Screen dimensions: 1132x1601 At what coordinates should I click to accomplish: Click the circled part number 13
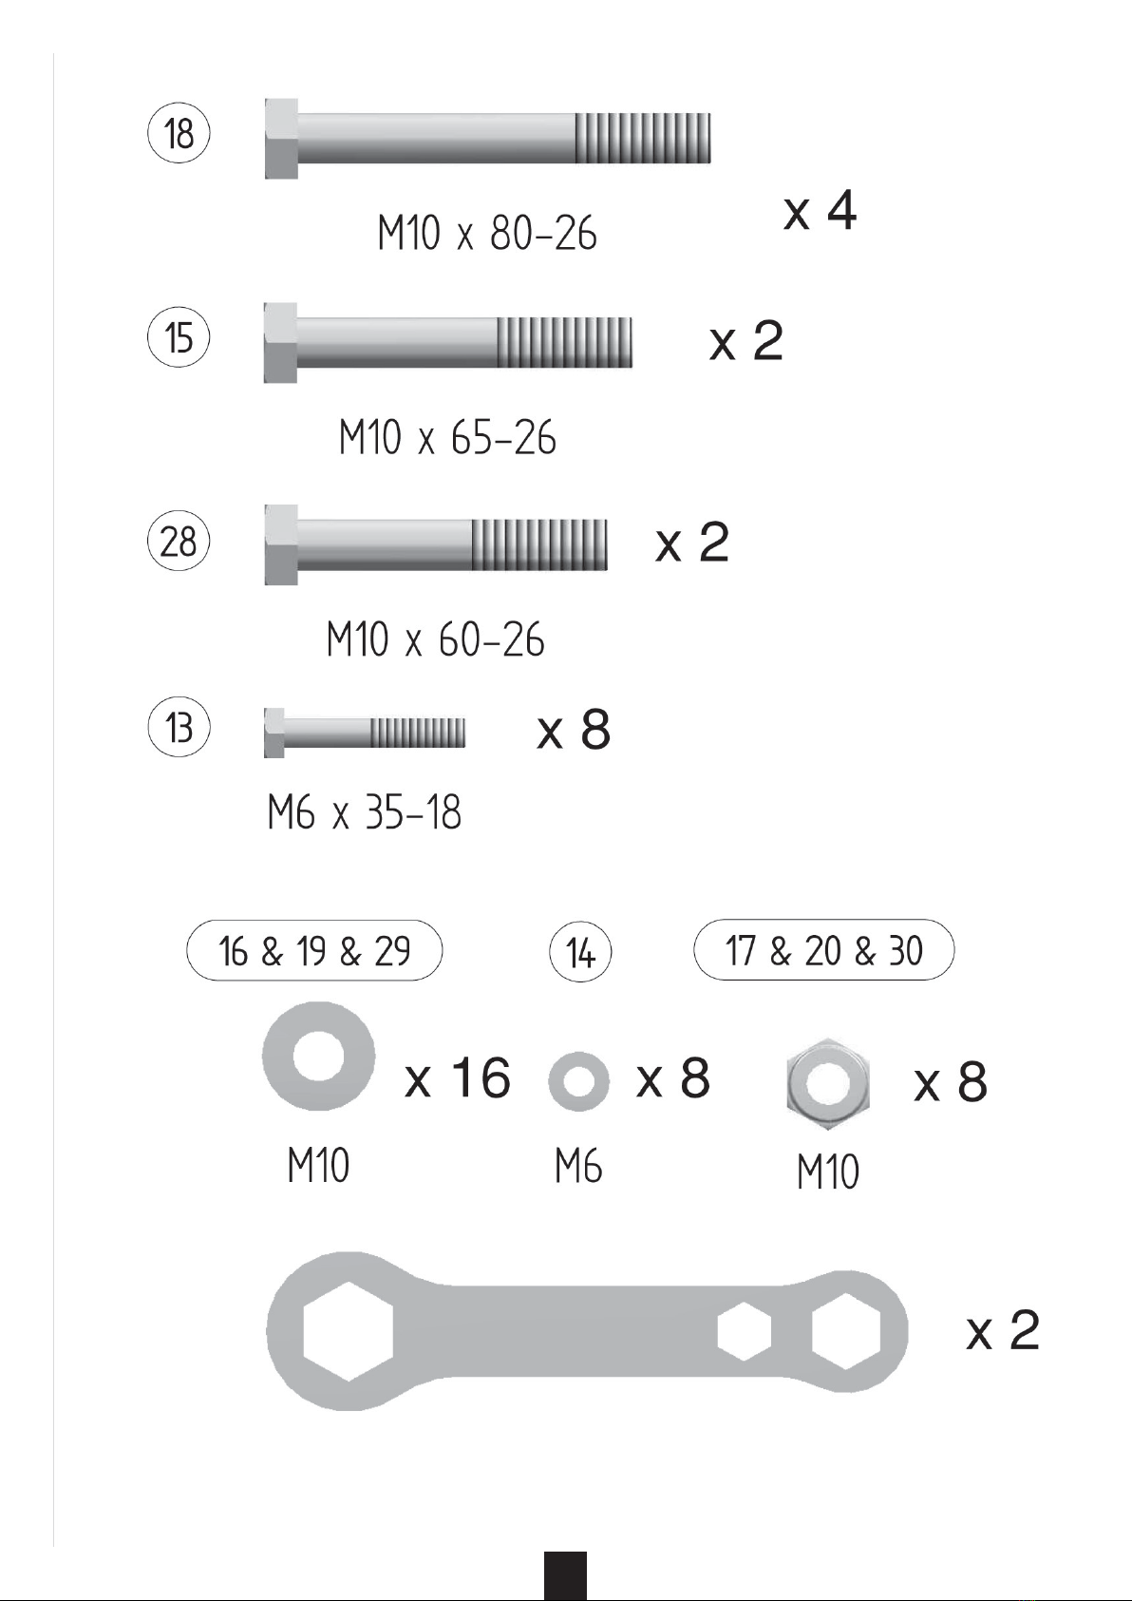click(179, 728)
